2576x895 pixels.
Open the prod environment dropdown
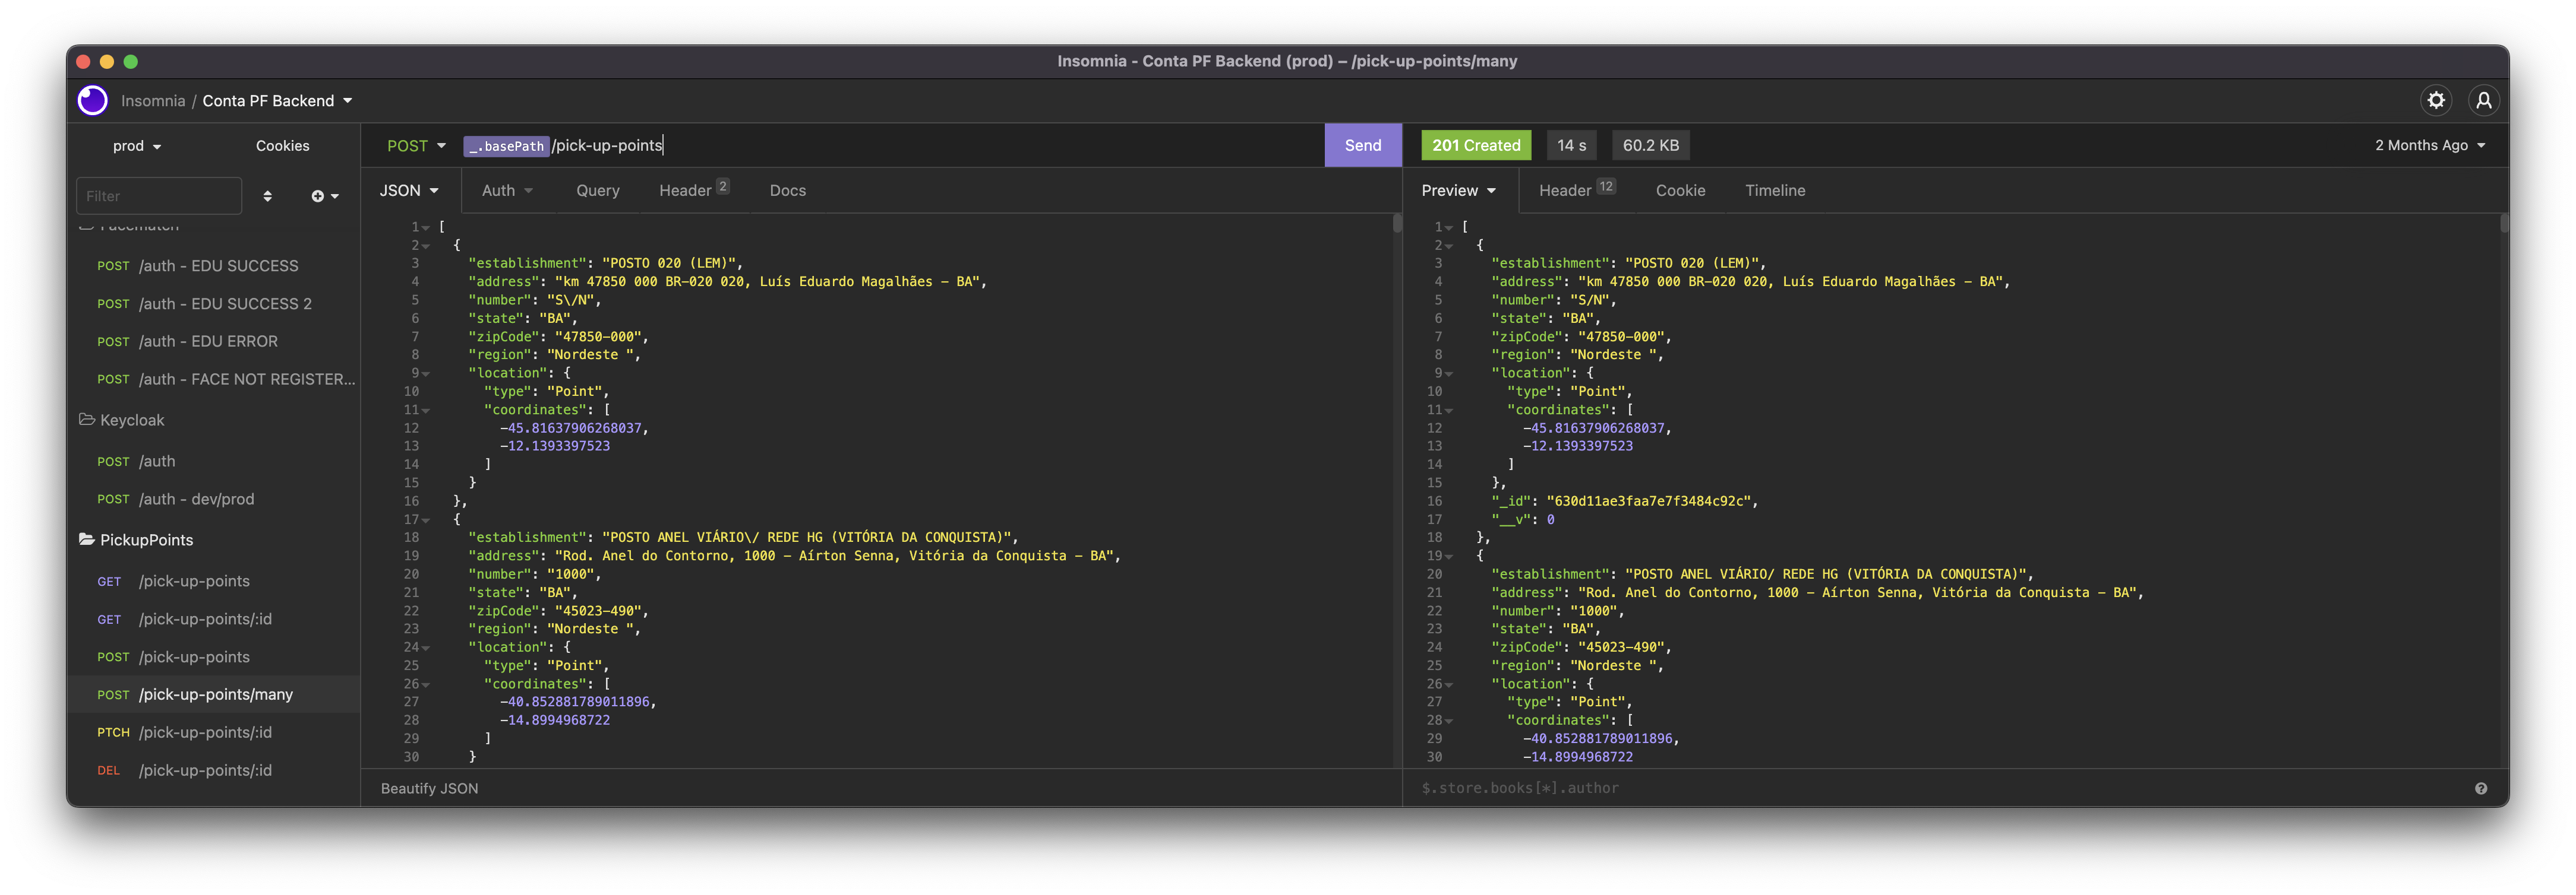click(137, 146)
